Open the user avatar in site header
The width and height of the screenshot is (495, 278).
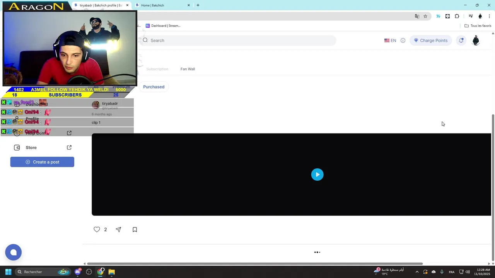tap(476, 41)
